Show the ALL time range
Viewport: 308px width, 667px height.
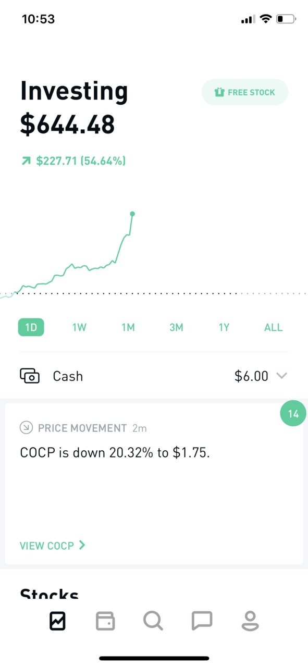point(273,327)
